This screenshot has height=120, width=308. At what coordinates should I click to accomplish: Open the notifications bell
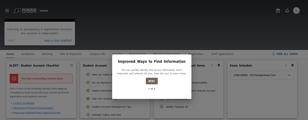point(287,11)
